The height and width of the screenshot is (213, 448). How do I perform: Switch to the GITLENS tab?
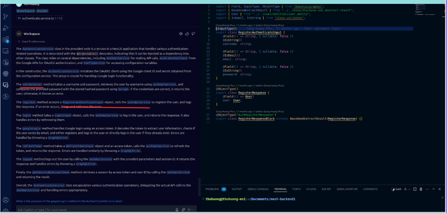click(x=311, y=189)
